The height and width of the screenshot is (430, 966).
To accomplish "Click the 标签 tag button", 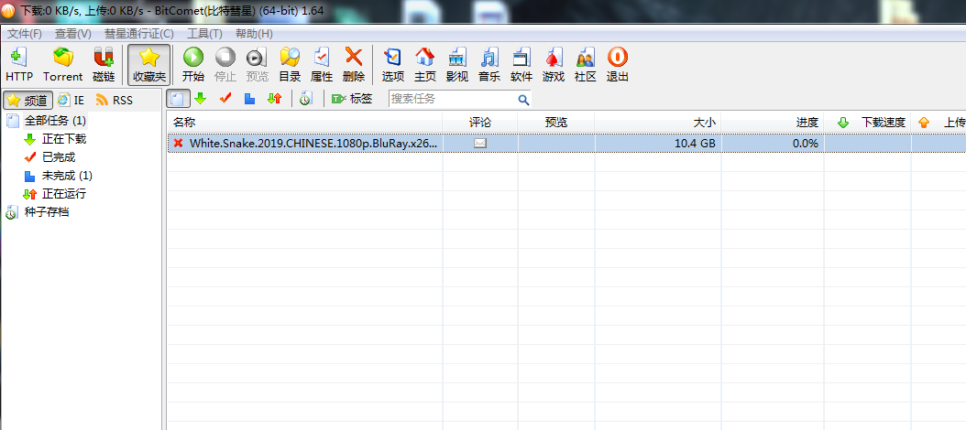I will [351, 99].
